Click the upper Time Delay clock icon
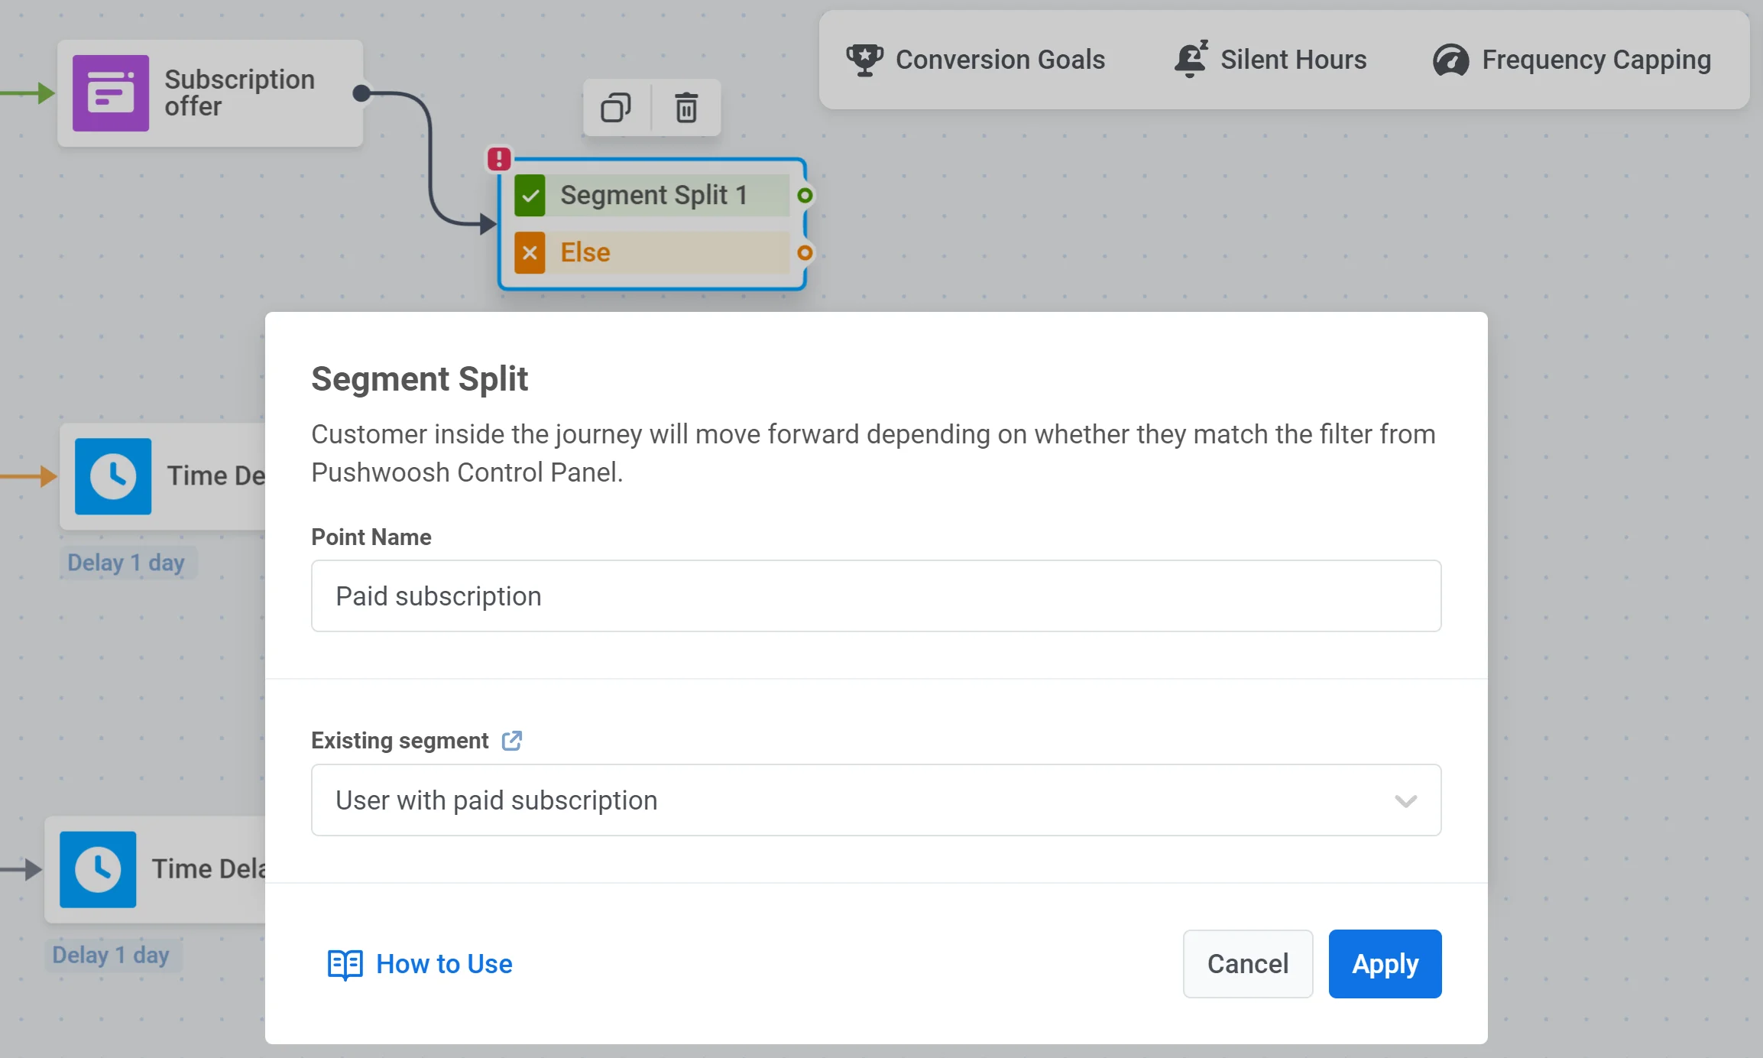Image resolution: width=1763 pixels, height=1058 pixels. (x=113, y=476)
